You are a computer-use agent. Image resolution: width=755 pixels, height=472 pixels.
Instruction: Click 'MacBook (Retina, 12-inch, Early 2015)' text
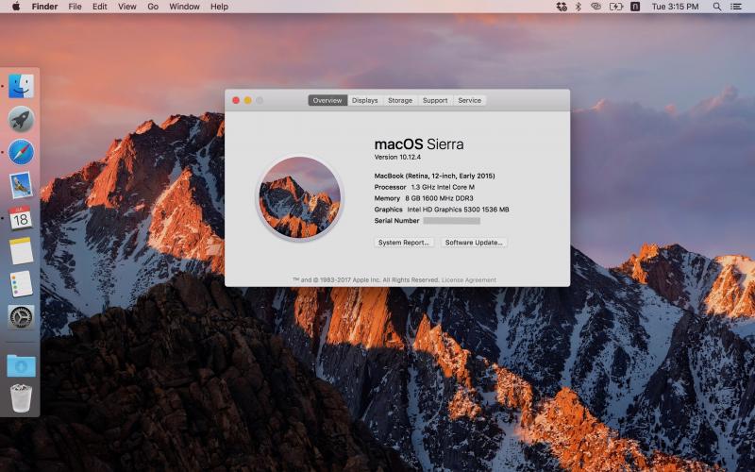(x=434, y=176)
